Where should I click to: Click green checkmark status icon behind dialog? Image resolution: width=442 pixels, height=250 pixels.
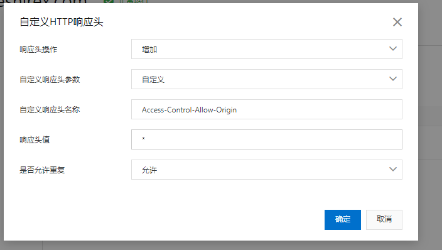109,1
